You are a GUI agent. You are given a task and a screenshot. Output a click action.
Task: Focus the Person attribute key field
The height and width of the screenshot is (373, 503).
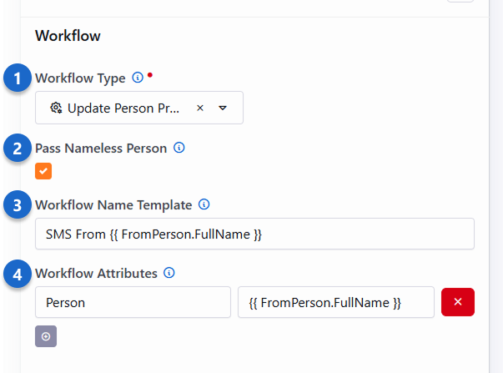[x=133, y=302]
